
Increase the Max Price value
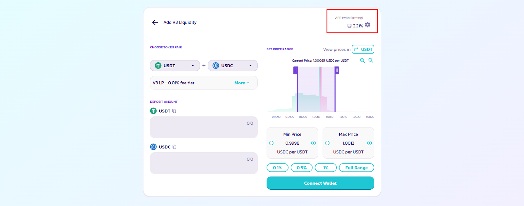[369, 143]
